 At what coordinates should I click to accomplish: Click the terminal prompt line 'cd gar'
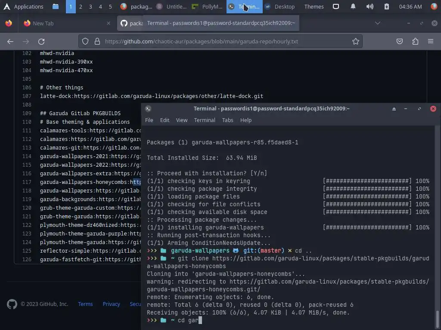(174, 320)
